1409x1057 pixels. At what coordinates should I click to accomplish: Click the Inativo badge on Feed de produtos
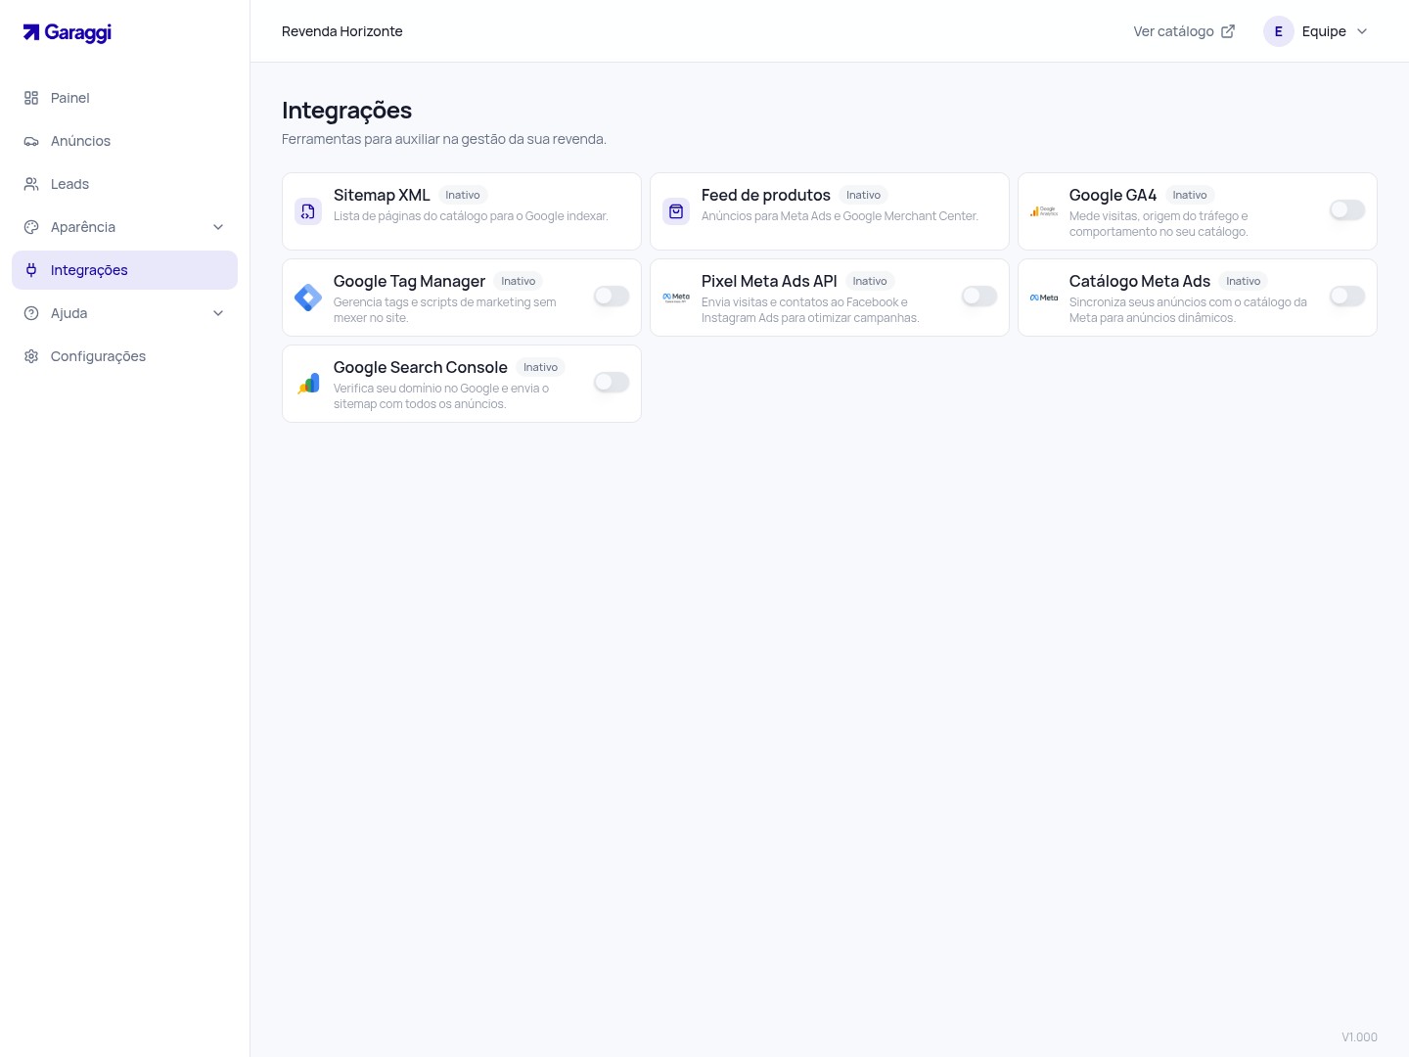[863, 196]
